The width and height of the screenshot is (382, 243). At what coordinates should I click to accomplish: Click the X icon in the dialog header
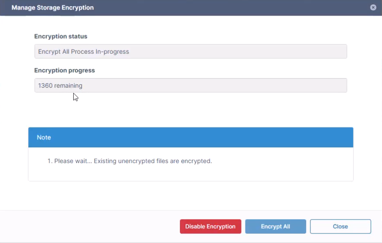point(373,8)
